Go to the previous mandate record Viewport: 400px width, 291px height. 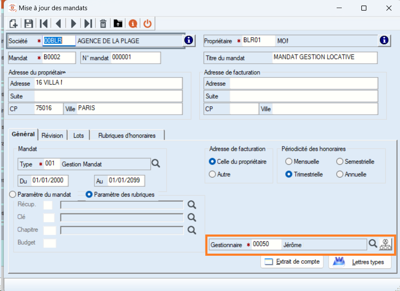click(x=58, y=24)
